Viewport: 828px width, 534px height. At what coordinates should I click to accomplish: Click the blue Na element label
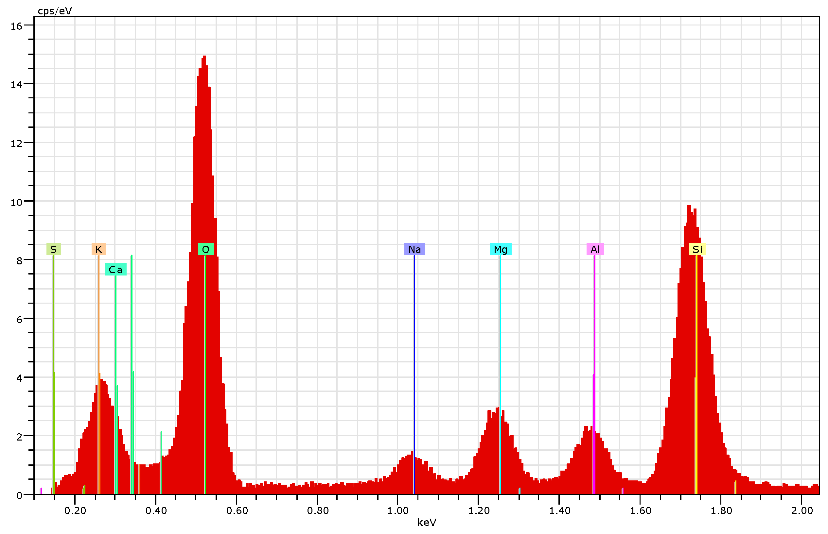(x=414, y=249)
